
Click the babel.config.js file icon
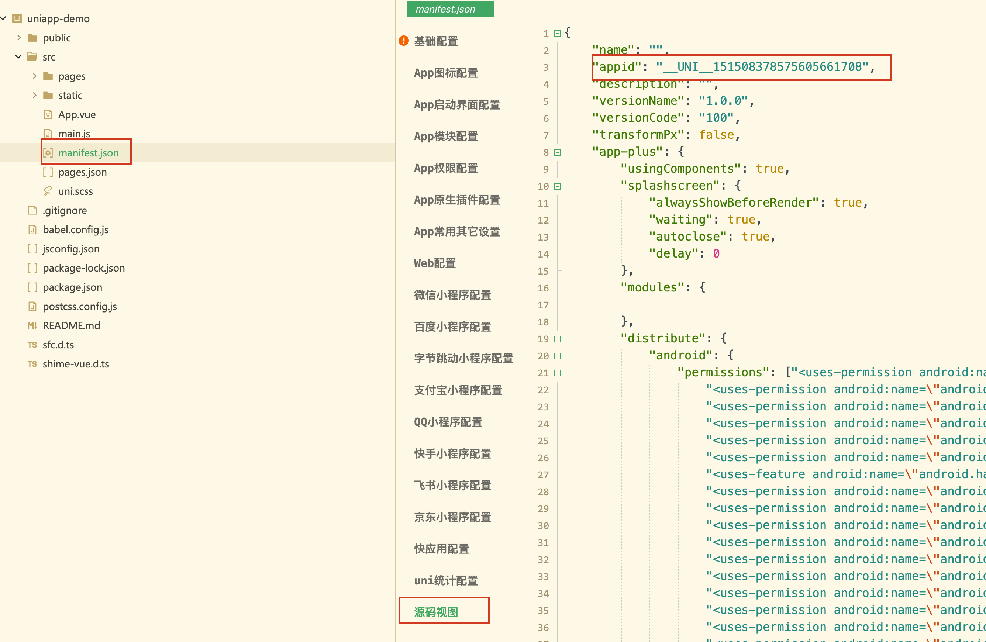point(32,229)
